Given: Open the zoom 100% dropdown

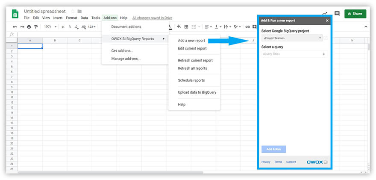Looking at the screenshot, I should tap(50, 27).
